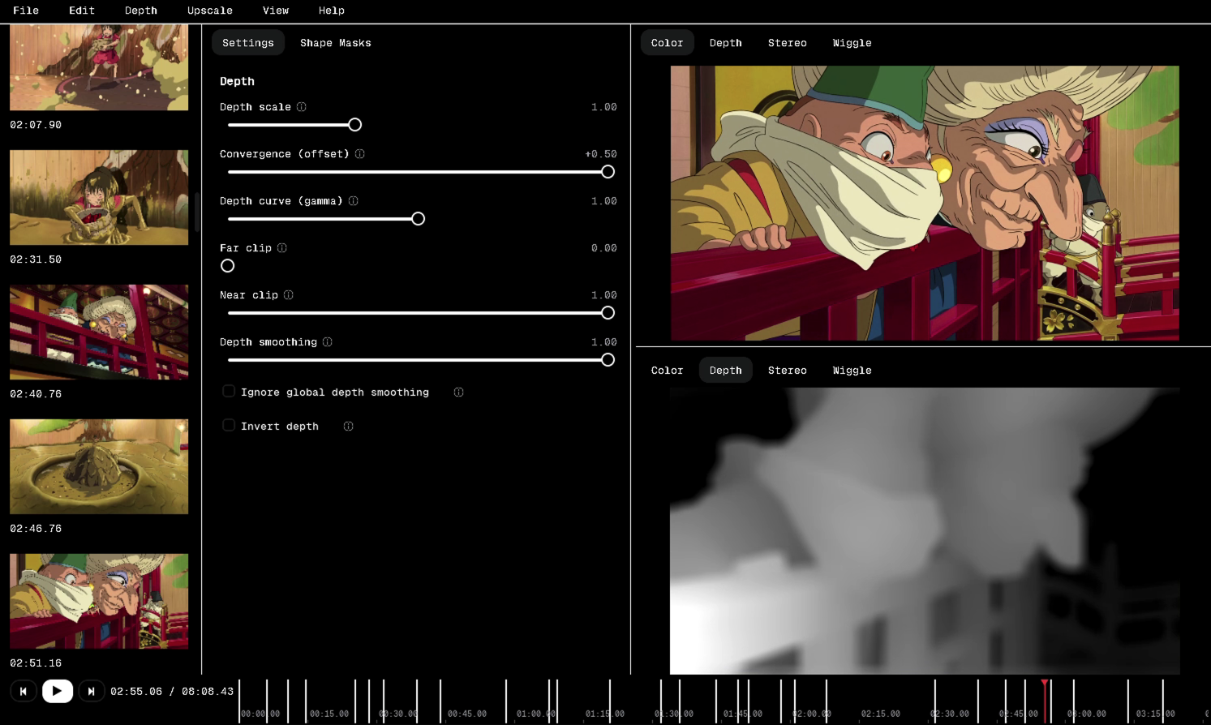Click info icon beside Ignore global depth smoothing
Viewport: 1211px width, 725px height.
(459, 393)
